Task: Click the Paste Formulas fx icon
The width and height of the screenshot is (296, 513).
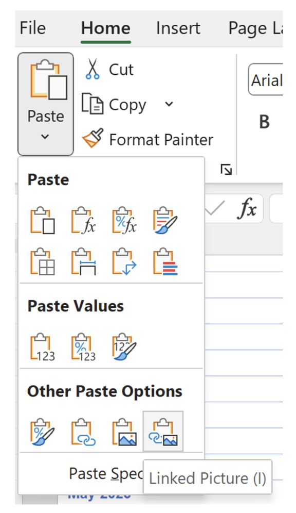Action: tap(83, 220)
